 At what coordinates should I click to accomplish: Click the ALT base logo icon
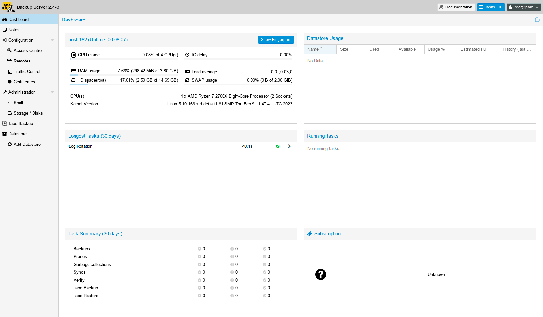[x=7, y=7]
